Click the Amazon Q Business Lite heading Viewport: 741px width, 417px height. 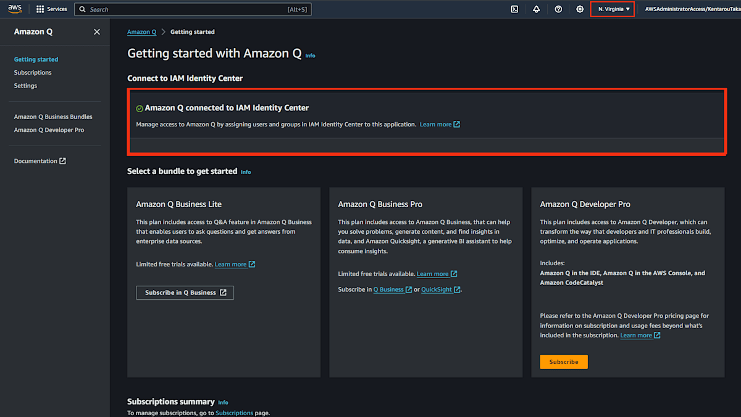click(x=178, y=204)
